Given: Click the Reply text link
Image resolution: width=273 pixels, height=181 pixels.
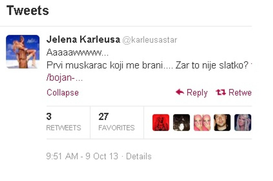Looking at the screenshot, I should click(197, 93).
